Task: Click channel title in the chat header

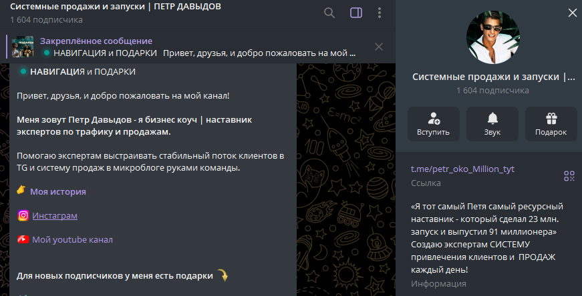Action: coord(116,7)
